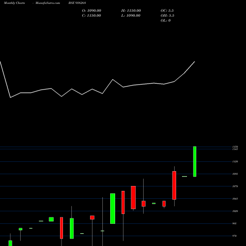Click the large green candle rising from 995
Viewport: 246px width, 246px height.
(113, 209)
